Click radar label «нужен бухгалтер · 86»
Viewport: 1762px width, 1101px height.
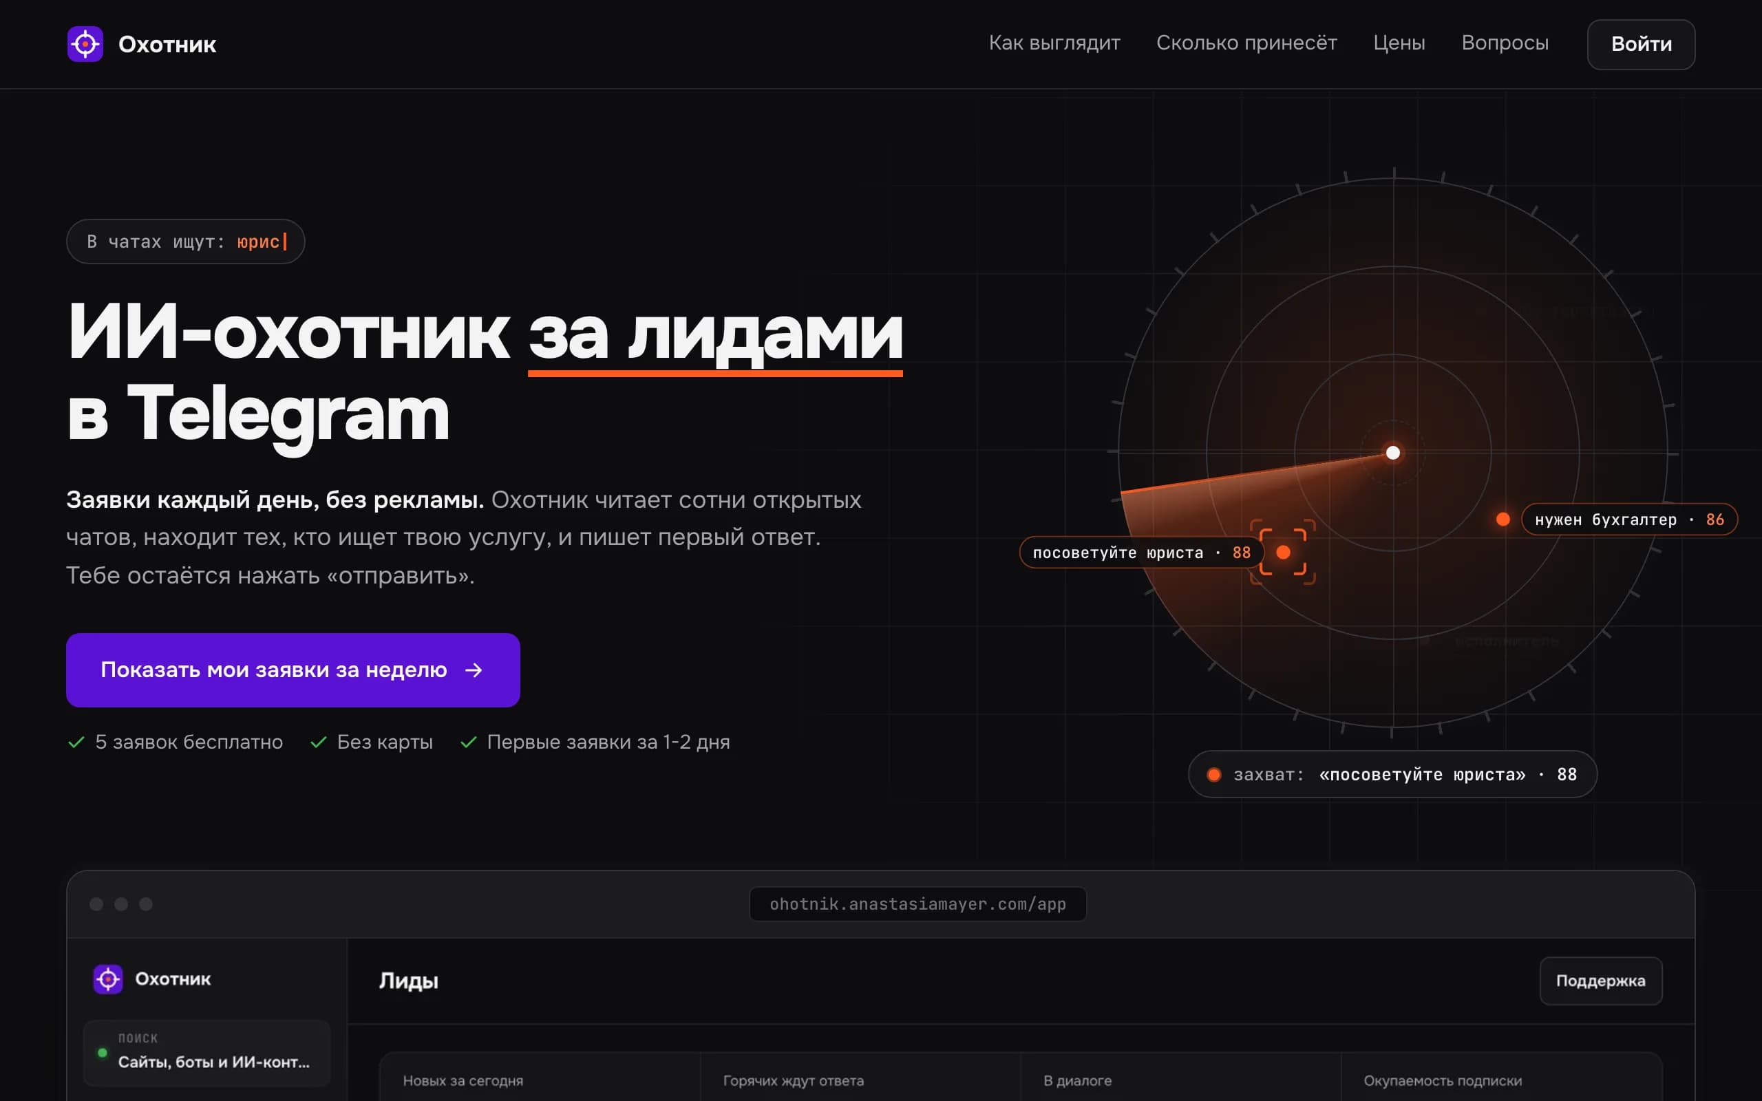[x=1628, y=519]
